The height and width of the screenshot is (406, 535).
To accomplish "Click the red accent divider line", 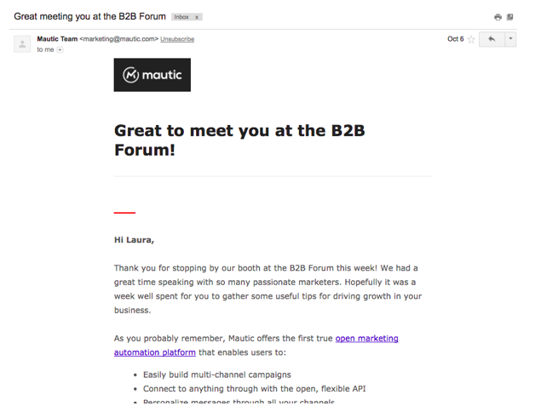I will pyautogui.click(x=124, y=213).
